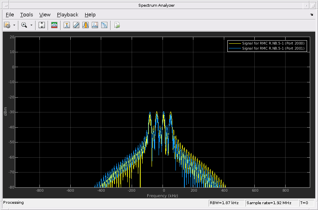Viewport: 318px width, 210px height.
Task: Open the View menu
Action: tap(45, 14)
